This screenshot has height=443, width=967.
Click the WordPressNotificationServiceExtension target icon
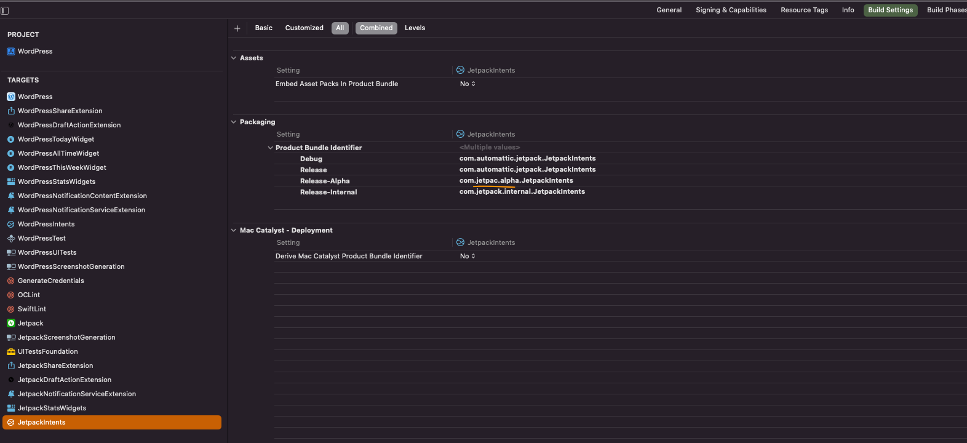11,210
